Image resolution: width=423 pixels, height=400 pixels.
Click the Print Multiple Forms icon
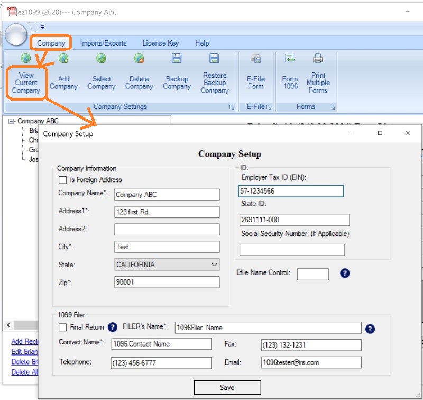318,59
